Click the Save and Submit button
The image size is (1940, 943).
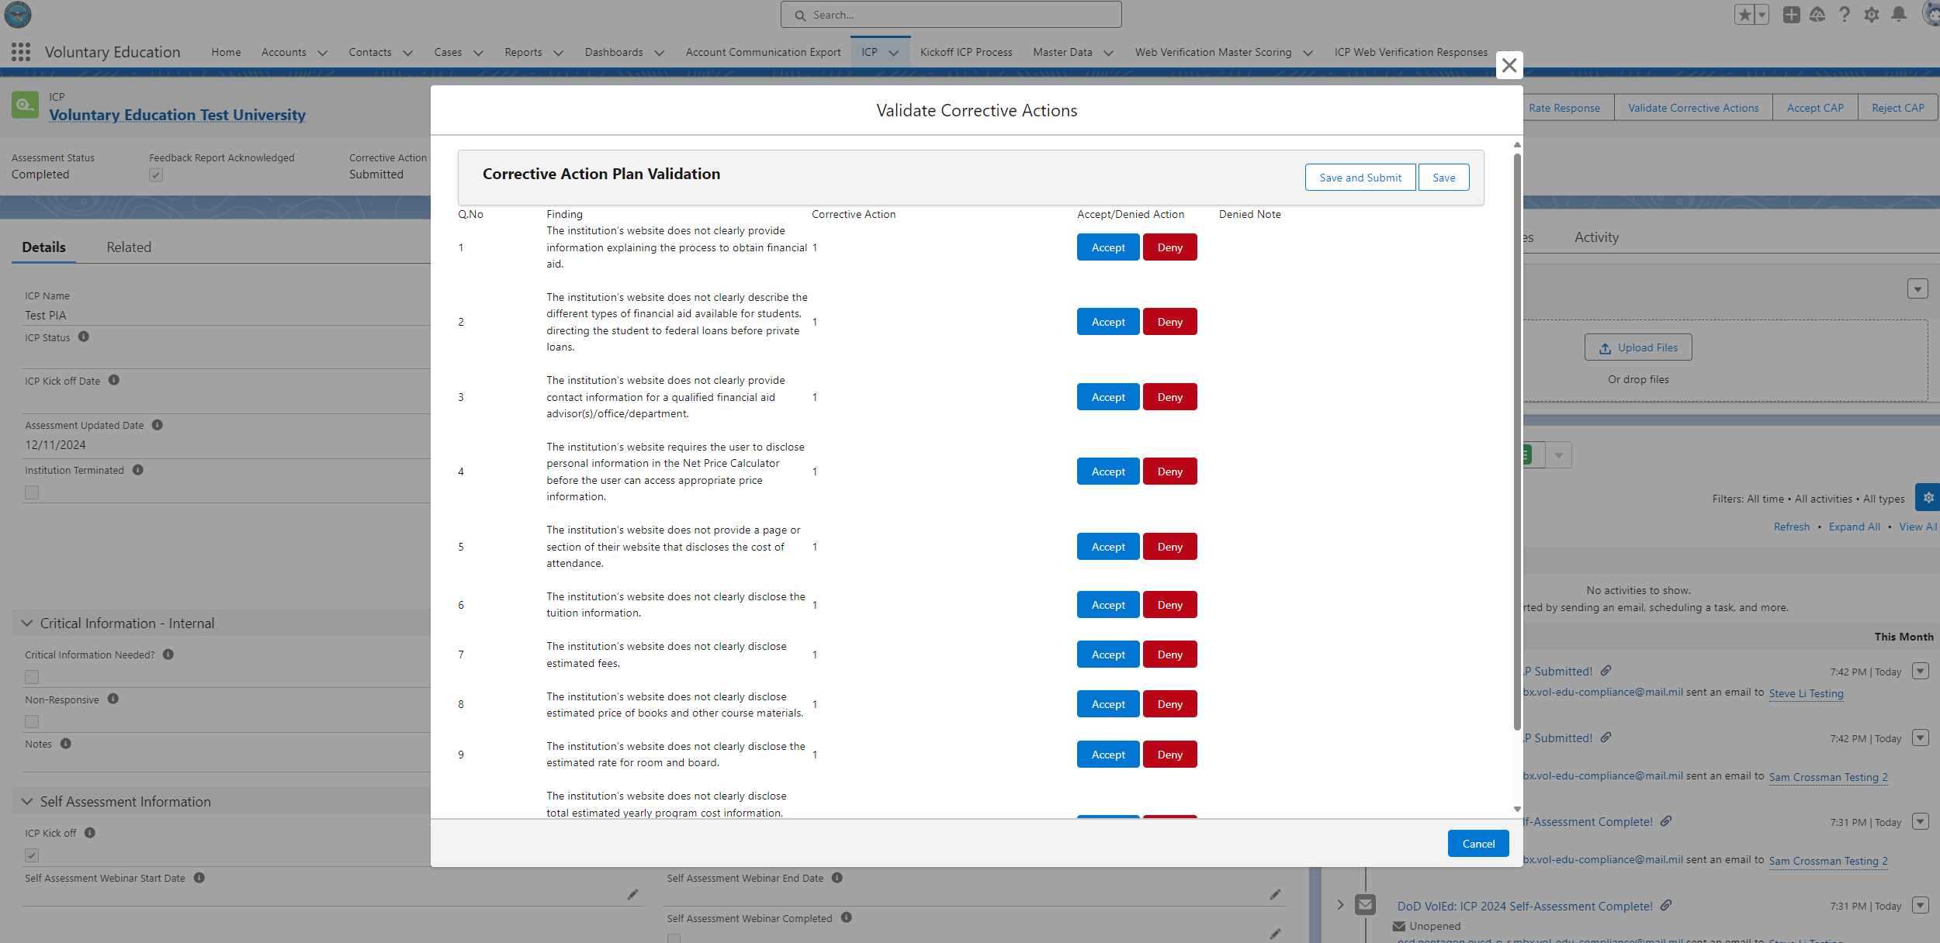[1360, 178]
